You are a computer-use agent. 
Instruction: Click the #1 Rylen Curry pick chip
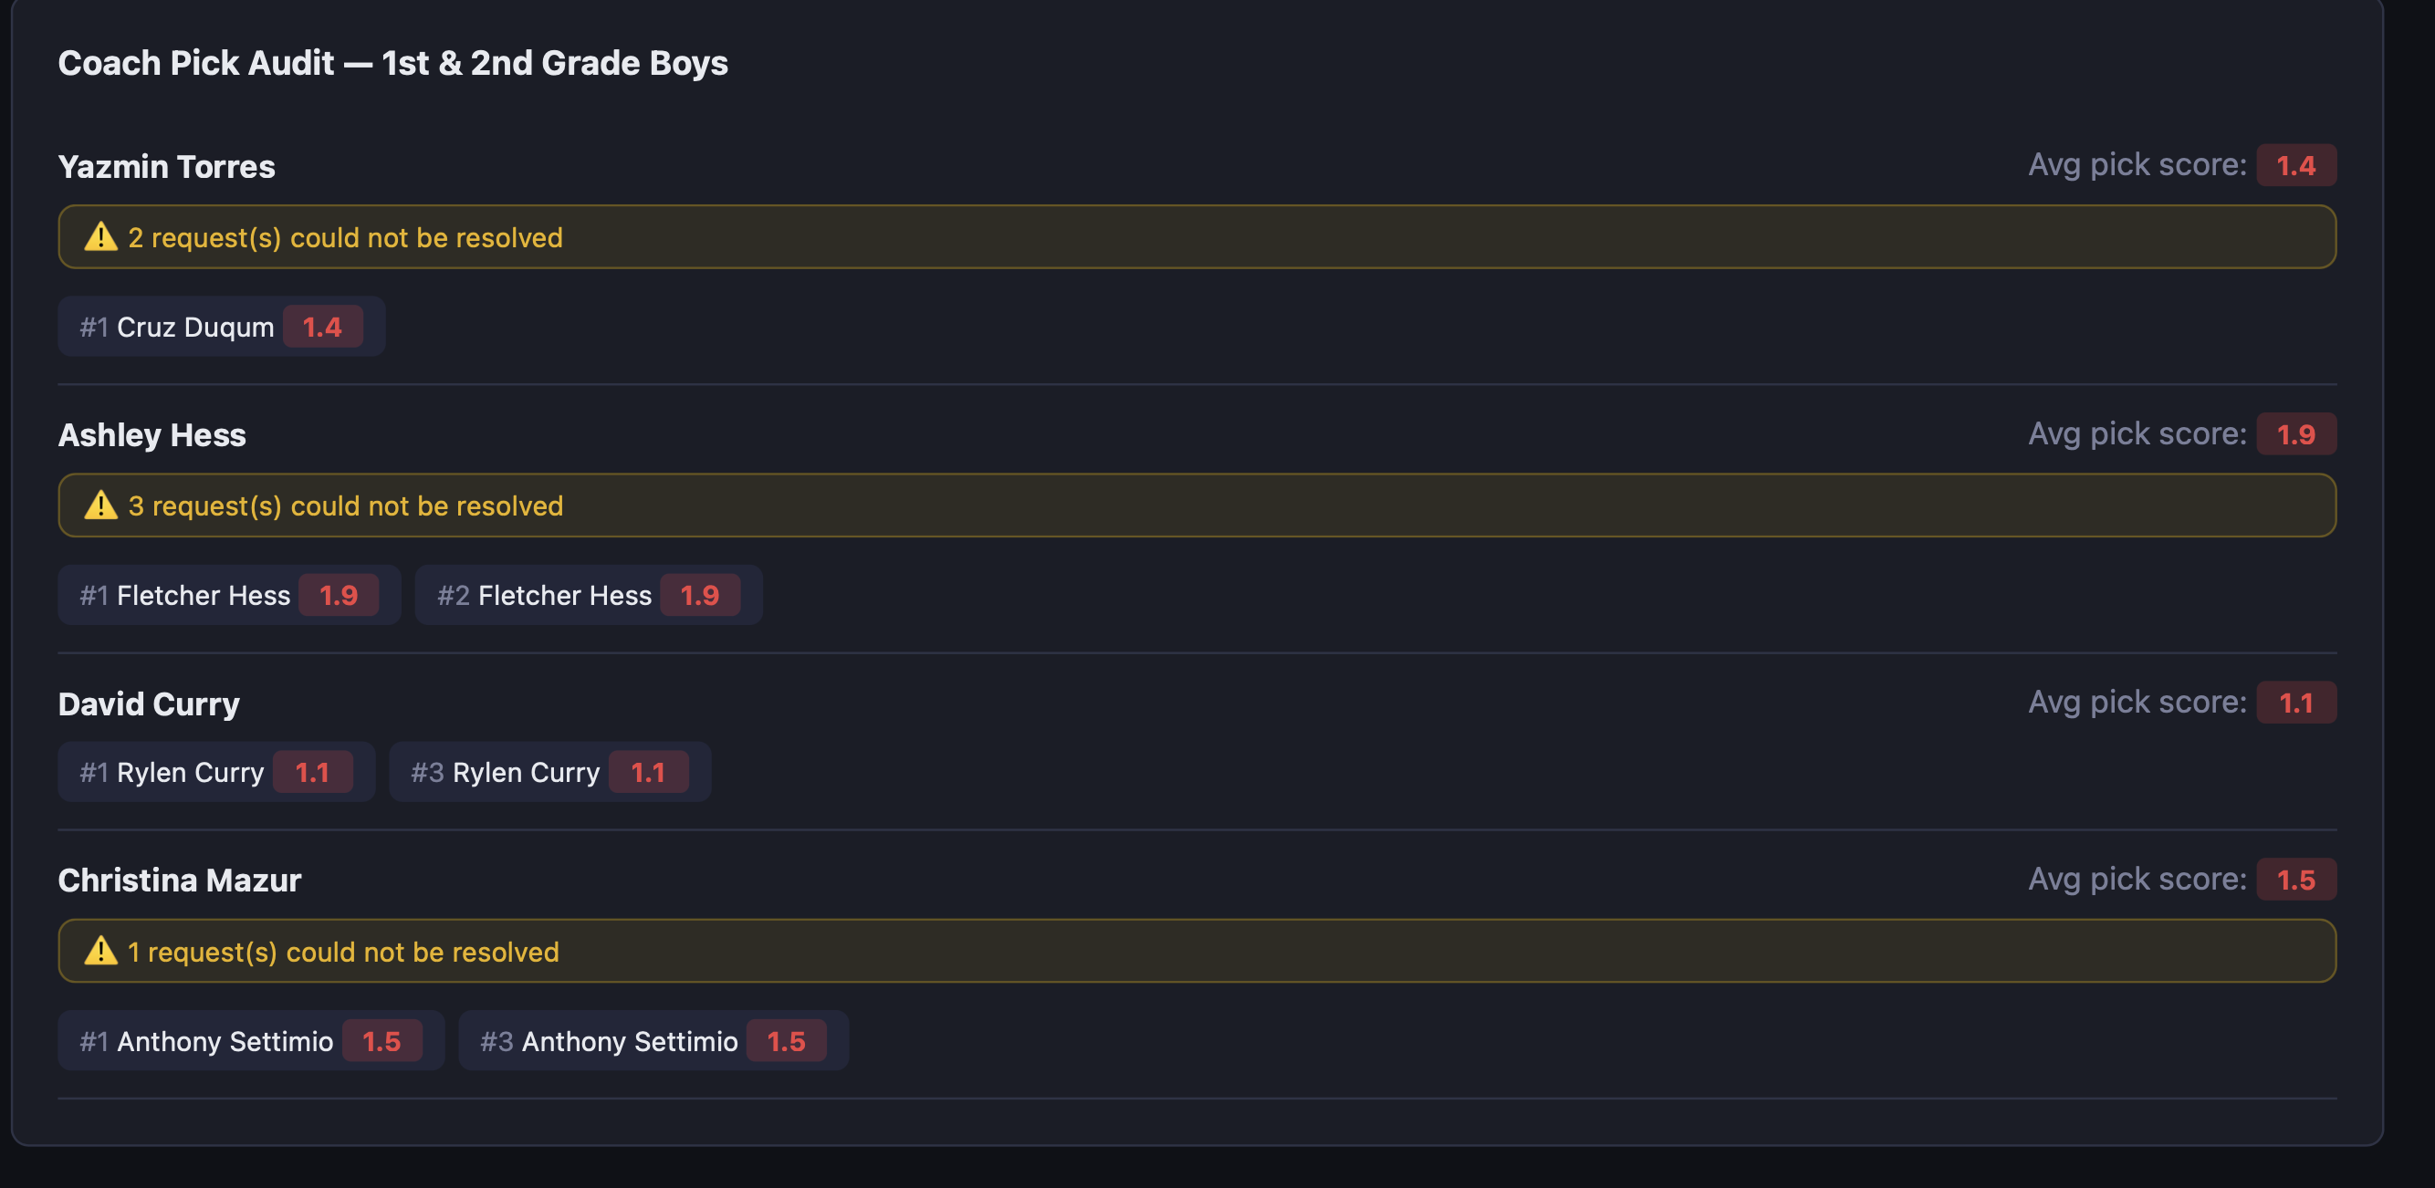pos(215,772)
